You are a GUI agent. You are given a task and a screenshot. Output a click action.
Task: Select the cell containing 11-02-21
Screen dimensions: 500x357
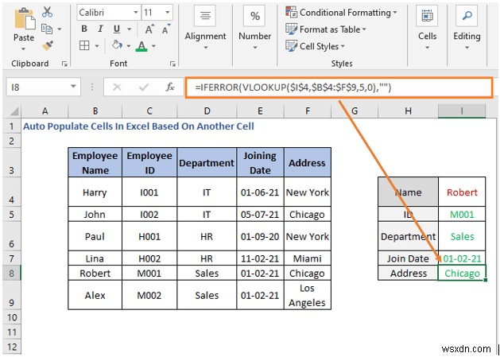point(260,258)
